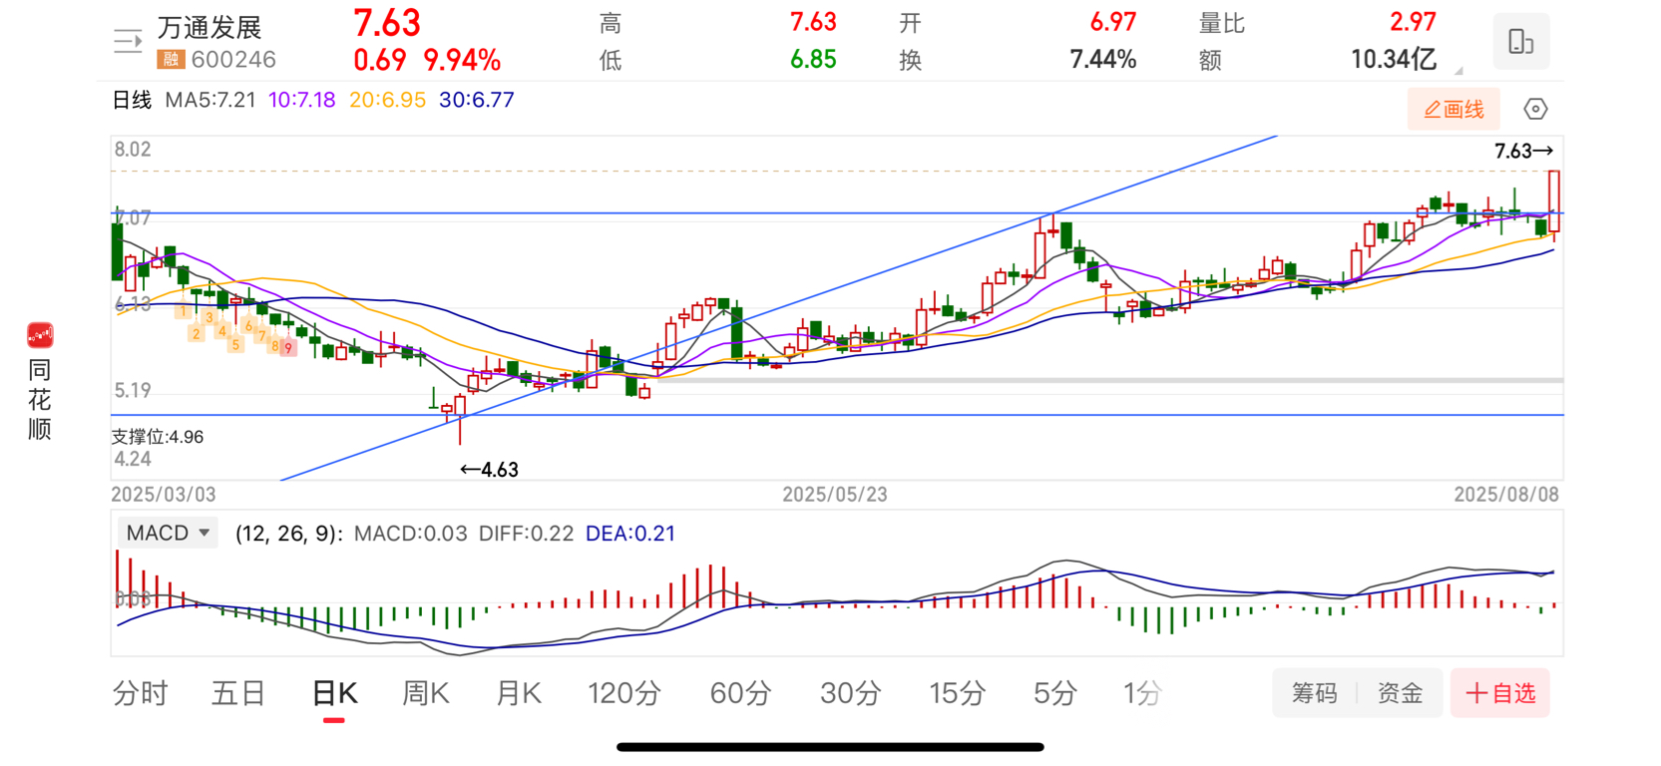Screen dimensions: 1661x766
Task: Tap the 10:7.18 moving average label
Action: (302, 100)
